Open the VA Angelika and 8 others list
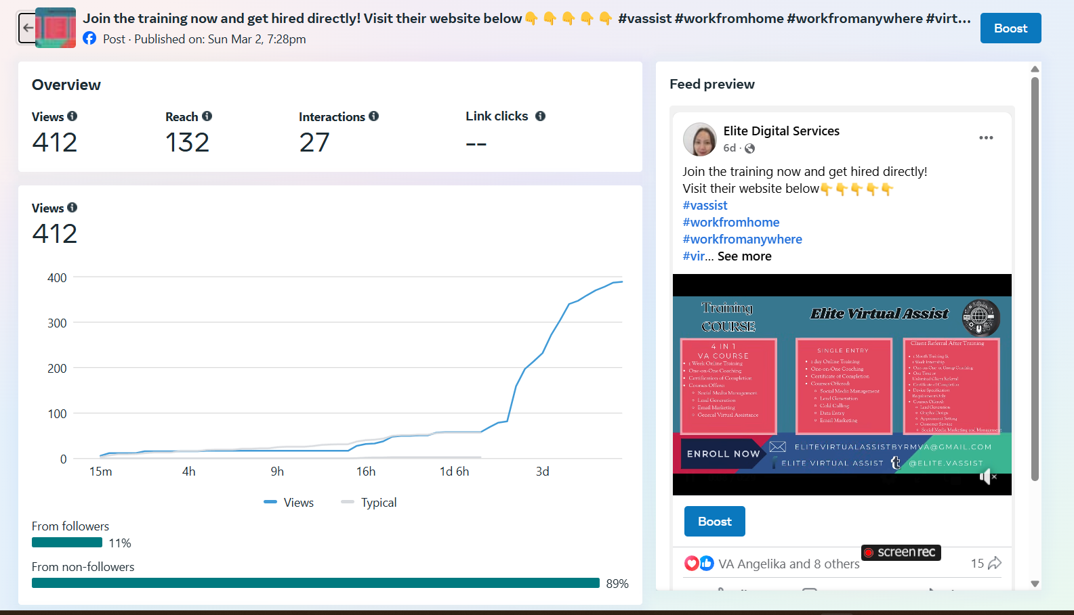Image resolution: width=1074 pixels, height=615 pixels. click(x=789, y=564)
